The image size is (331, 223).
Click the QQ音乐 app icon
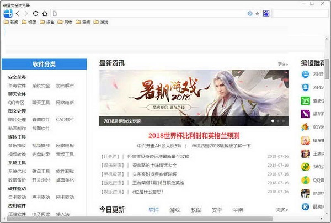pyautogui.click(x=305, y=180)
